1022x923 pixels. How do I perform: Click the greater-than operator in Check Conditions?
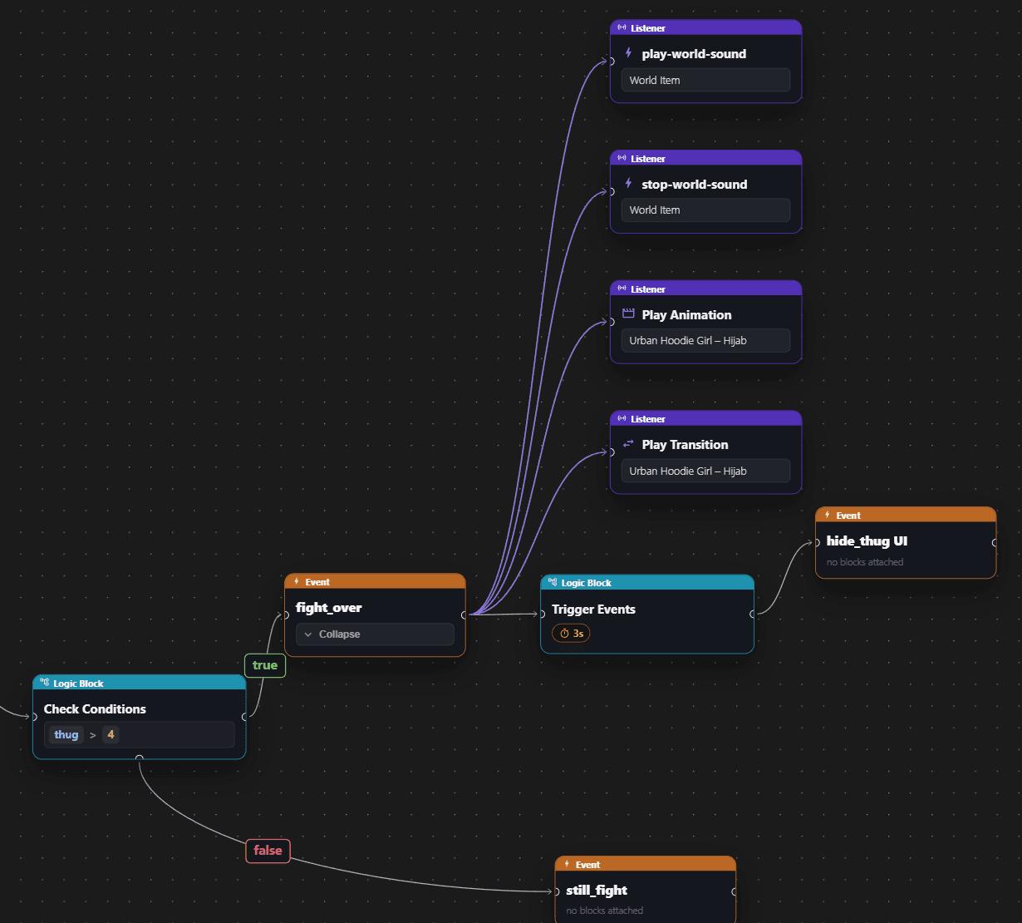coord(93,735)
